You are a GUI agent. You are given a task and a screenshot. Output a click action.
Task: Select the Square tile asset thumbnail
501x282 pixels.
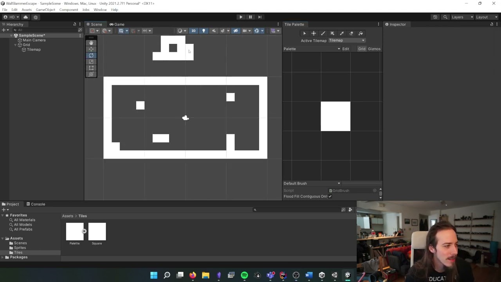click(x=97, y=231)
